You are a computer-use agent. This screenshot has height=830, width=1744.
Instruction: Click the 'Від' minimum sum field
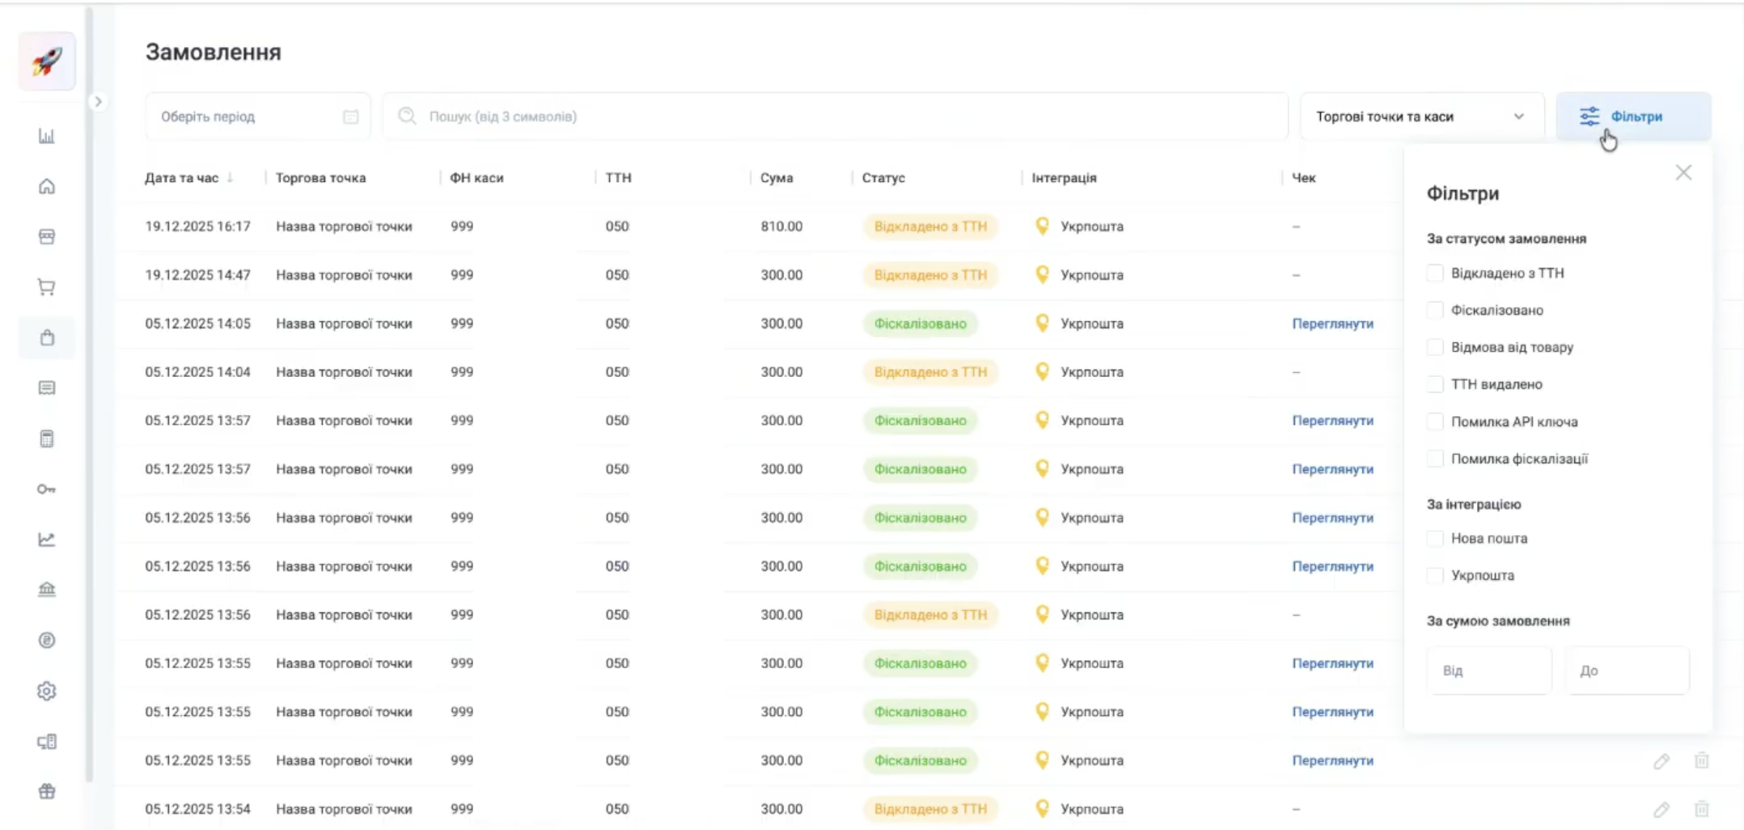(1488, 671)
